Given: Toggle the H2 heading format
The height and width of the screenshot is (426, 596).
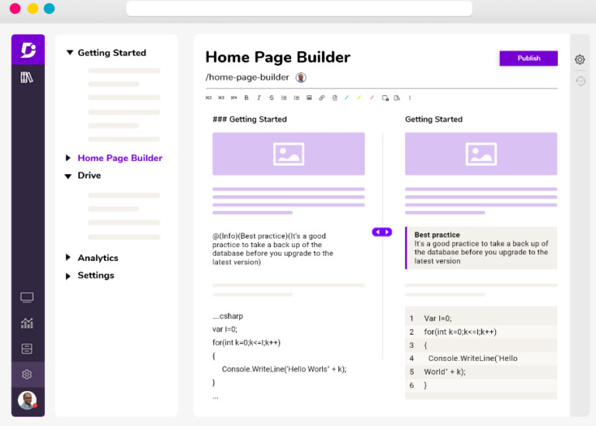Looking at the screenshot, I should pos(209,98).
